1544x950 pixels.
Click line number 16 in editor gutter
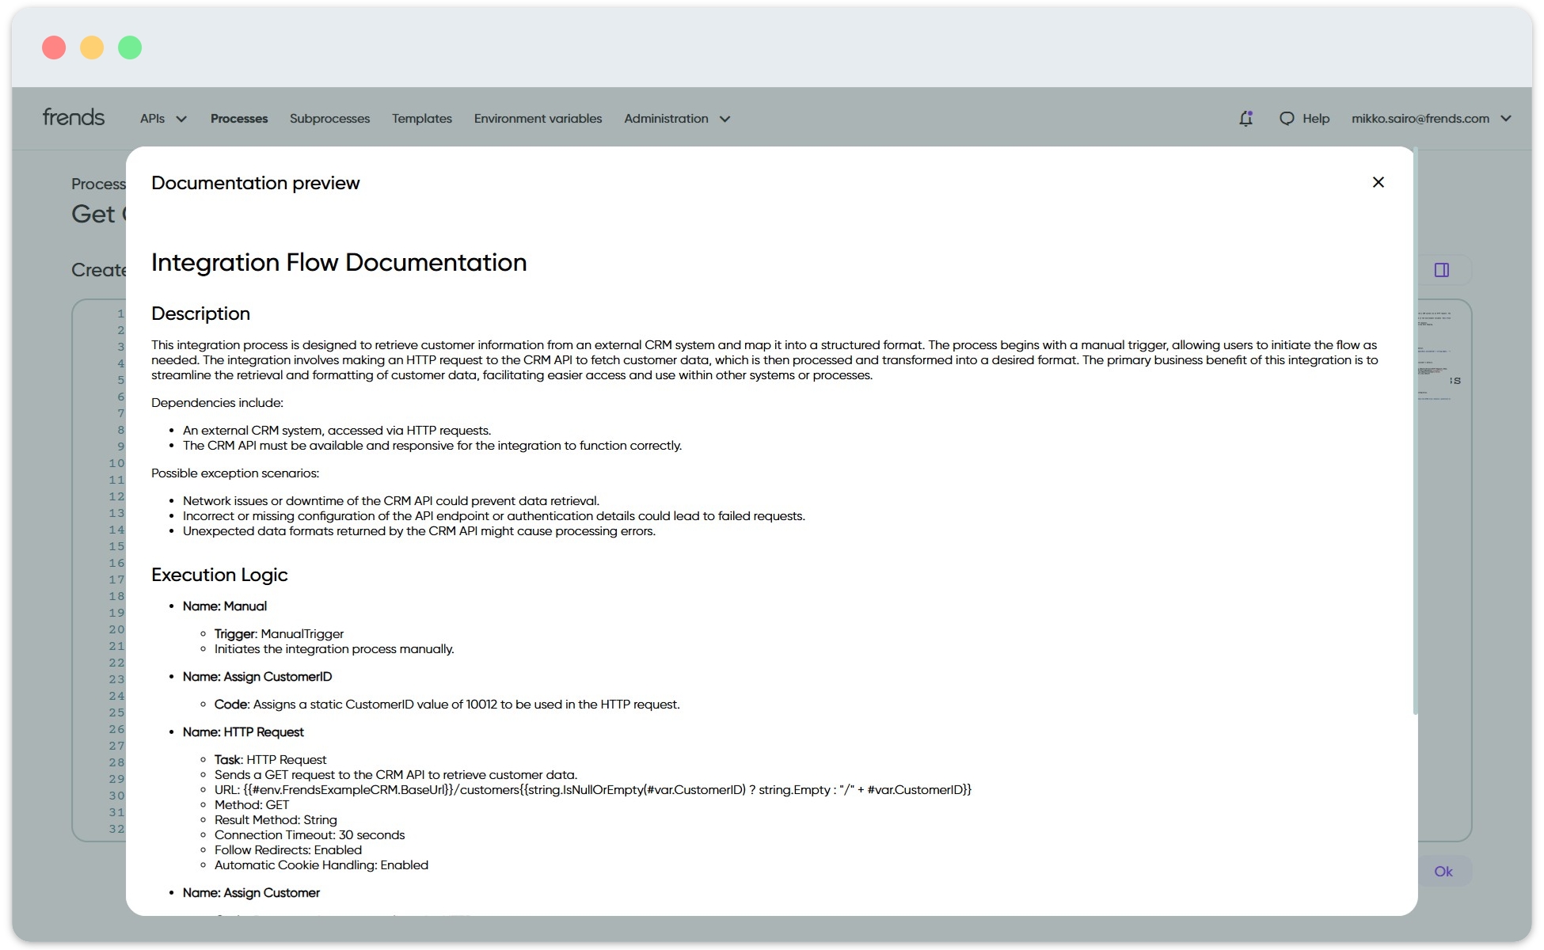point(116,563)
